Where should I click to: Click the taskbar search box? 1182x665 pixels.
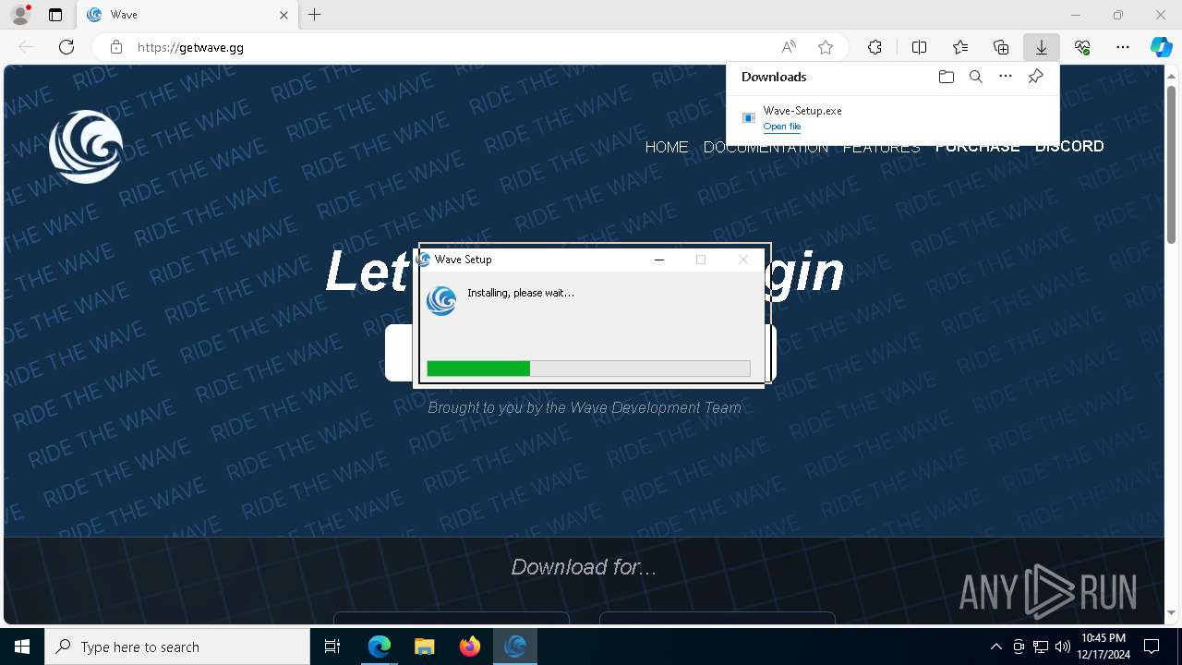(x=177, y=647)
